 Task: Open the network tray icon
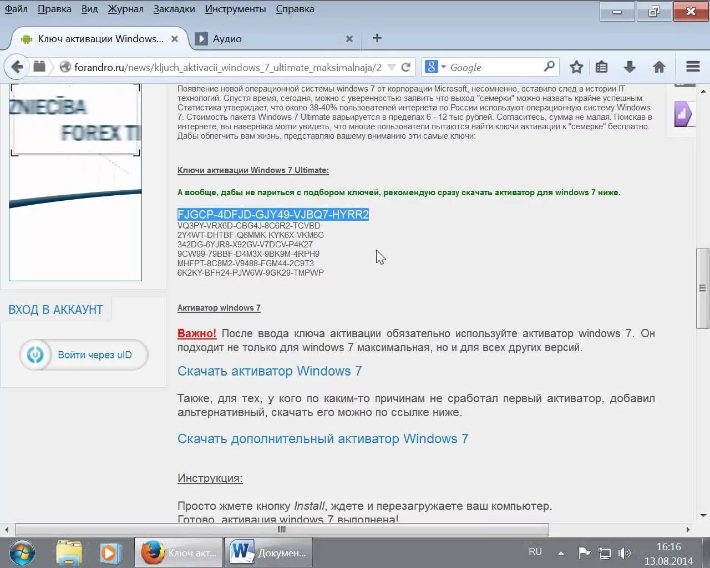coord(604,553)
